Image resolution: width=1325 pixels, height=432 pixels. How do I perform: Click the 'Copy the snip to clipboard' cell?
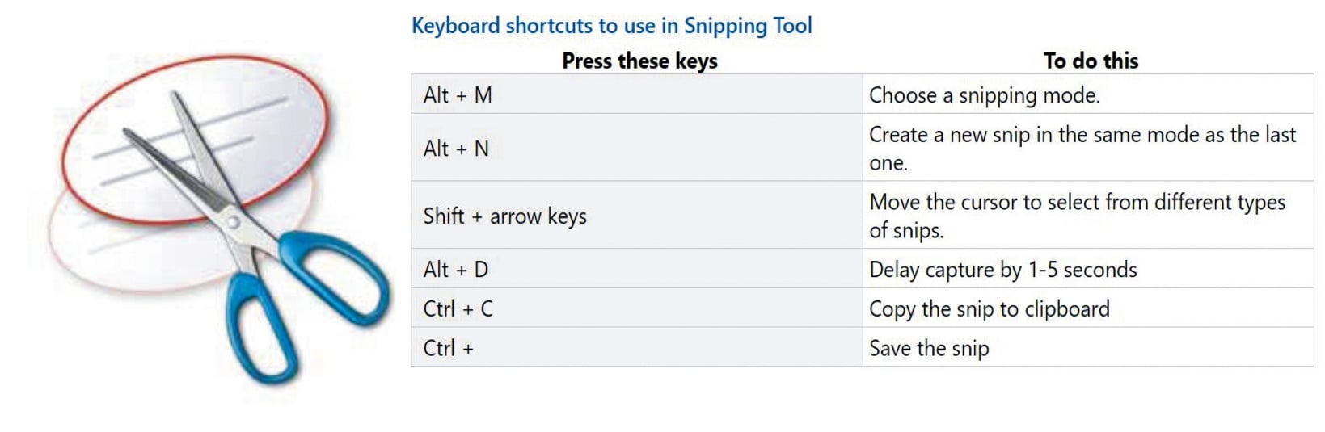click(x=989, y=309)
